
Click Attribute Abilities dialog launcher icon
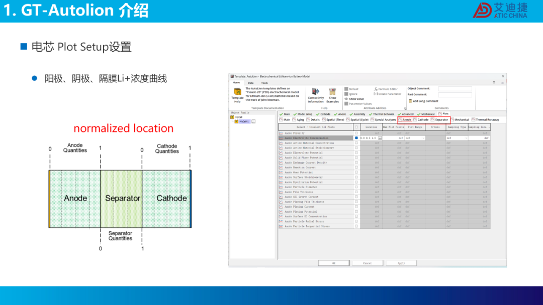click(405, 108)
